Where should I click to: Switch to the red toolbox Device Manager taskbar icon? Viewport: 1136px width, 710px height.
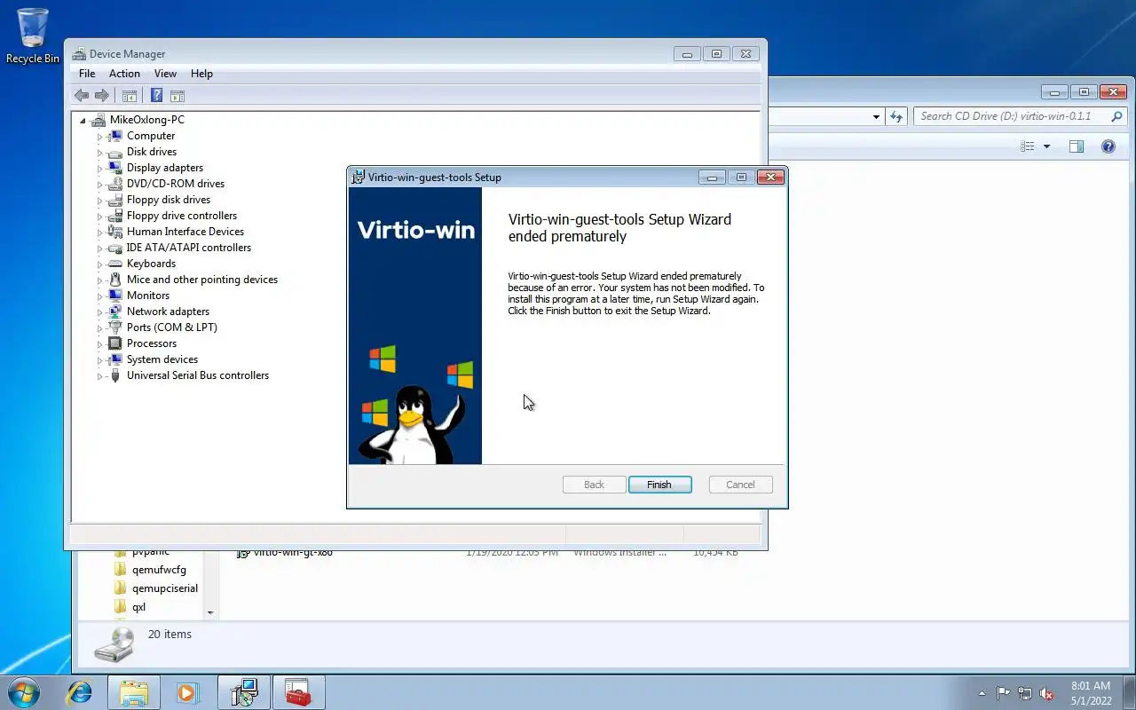298,692
